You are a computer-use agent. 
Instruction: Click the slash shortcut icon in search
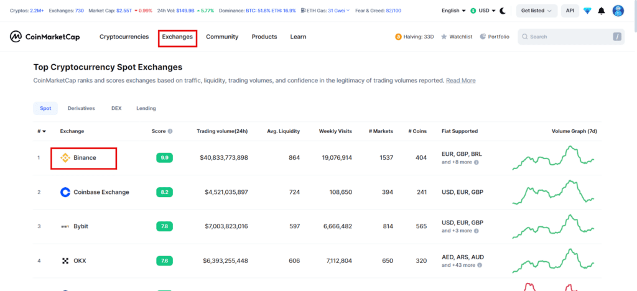point(617,37)
